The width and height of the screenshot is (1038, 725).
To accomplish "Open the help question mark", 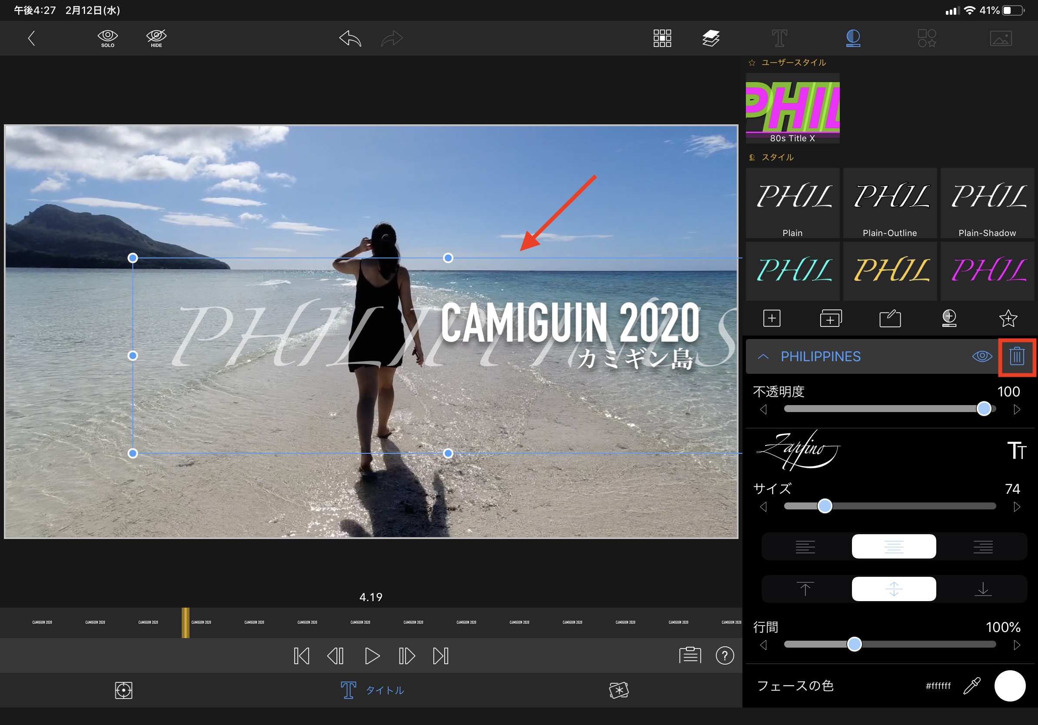I will tap(725, 655).
